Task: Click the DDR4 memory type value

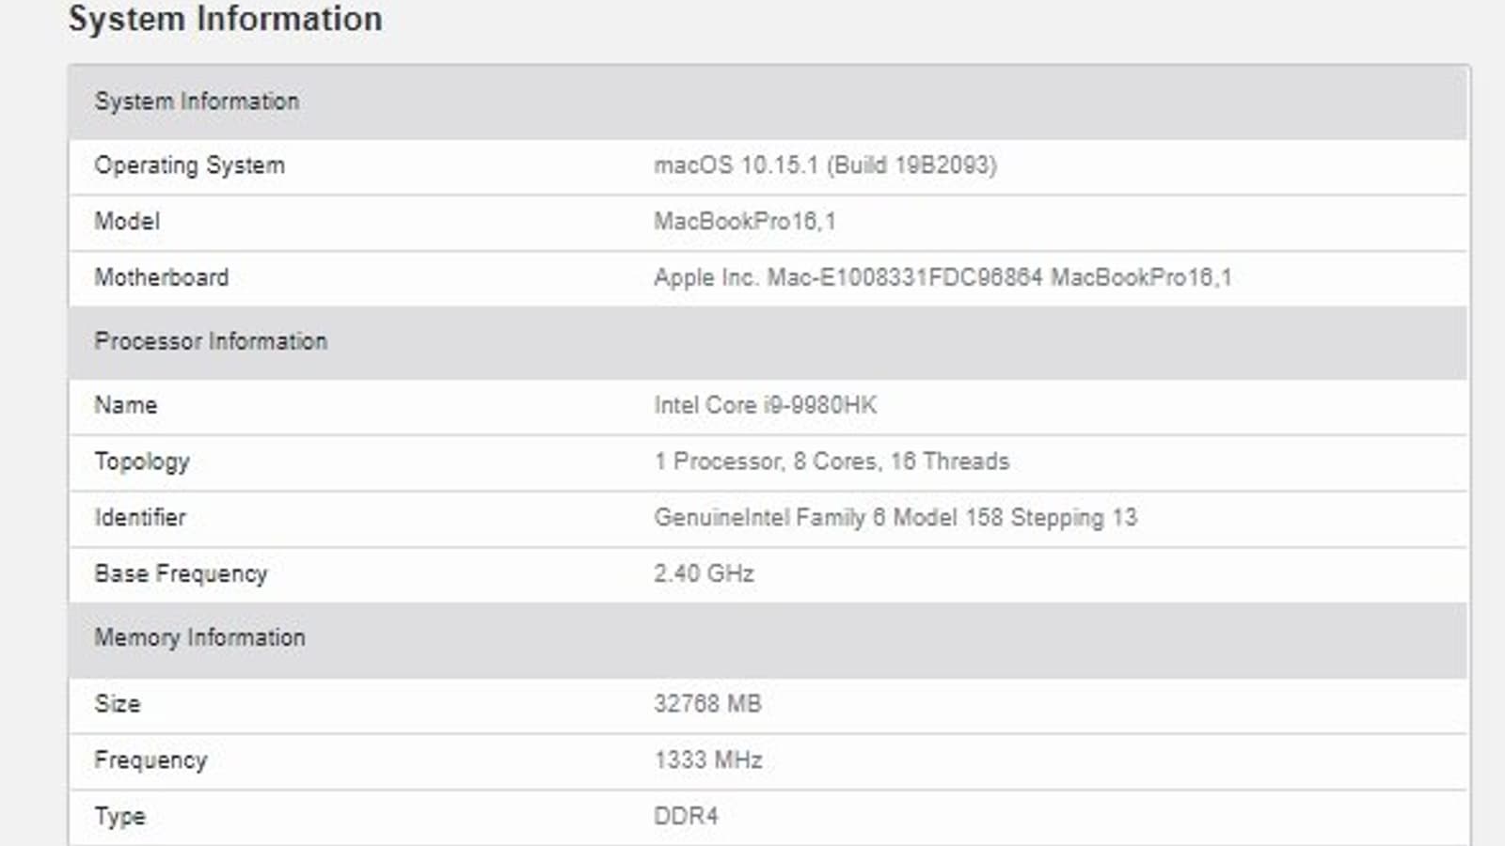Action: coord(686,816)
